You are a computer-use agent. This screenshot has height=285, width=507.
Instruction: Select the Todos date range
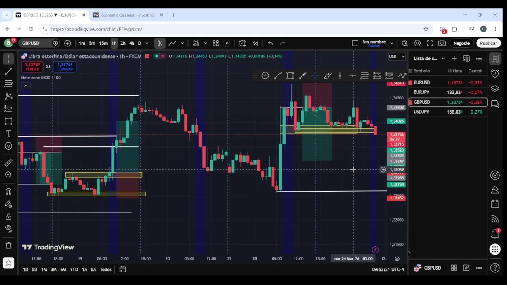(105, 270)
